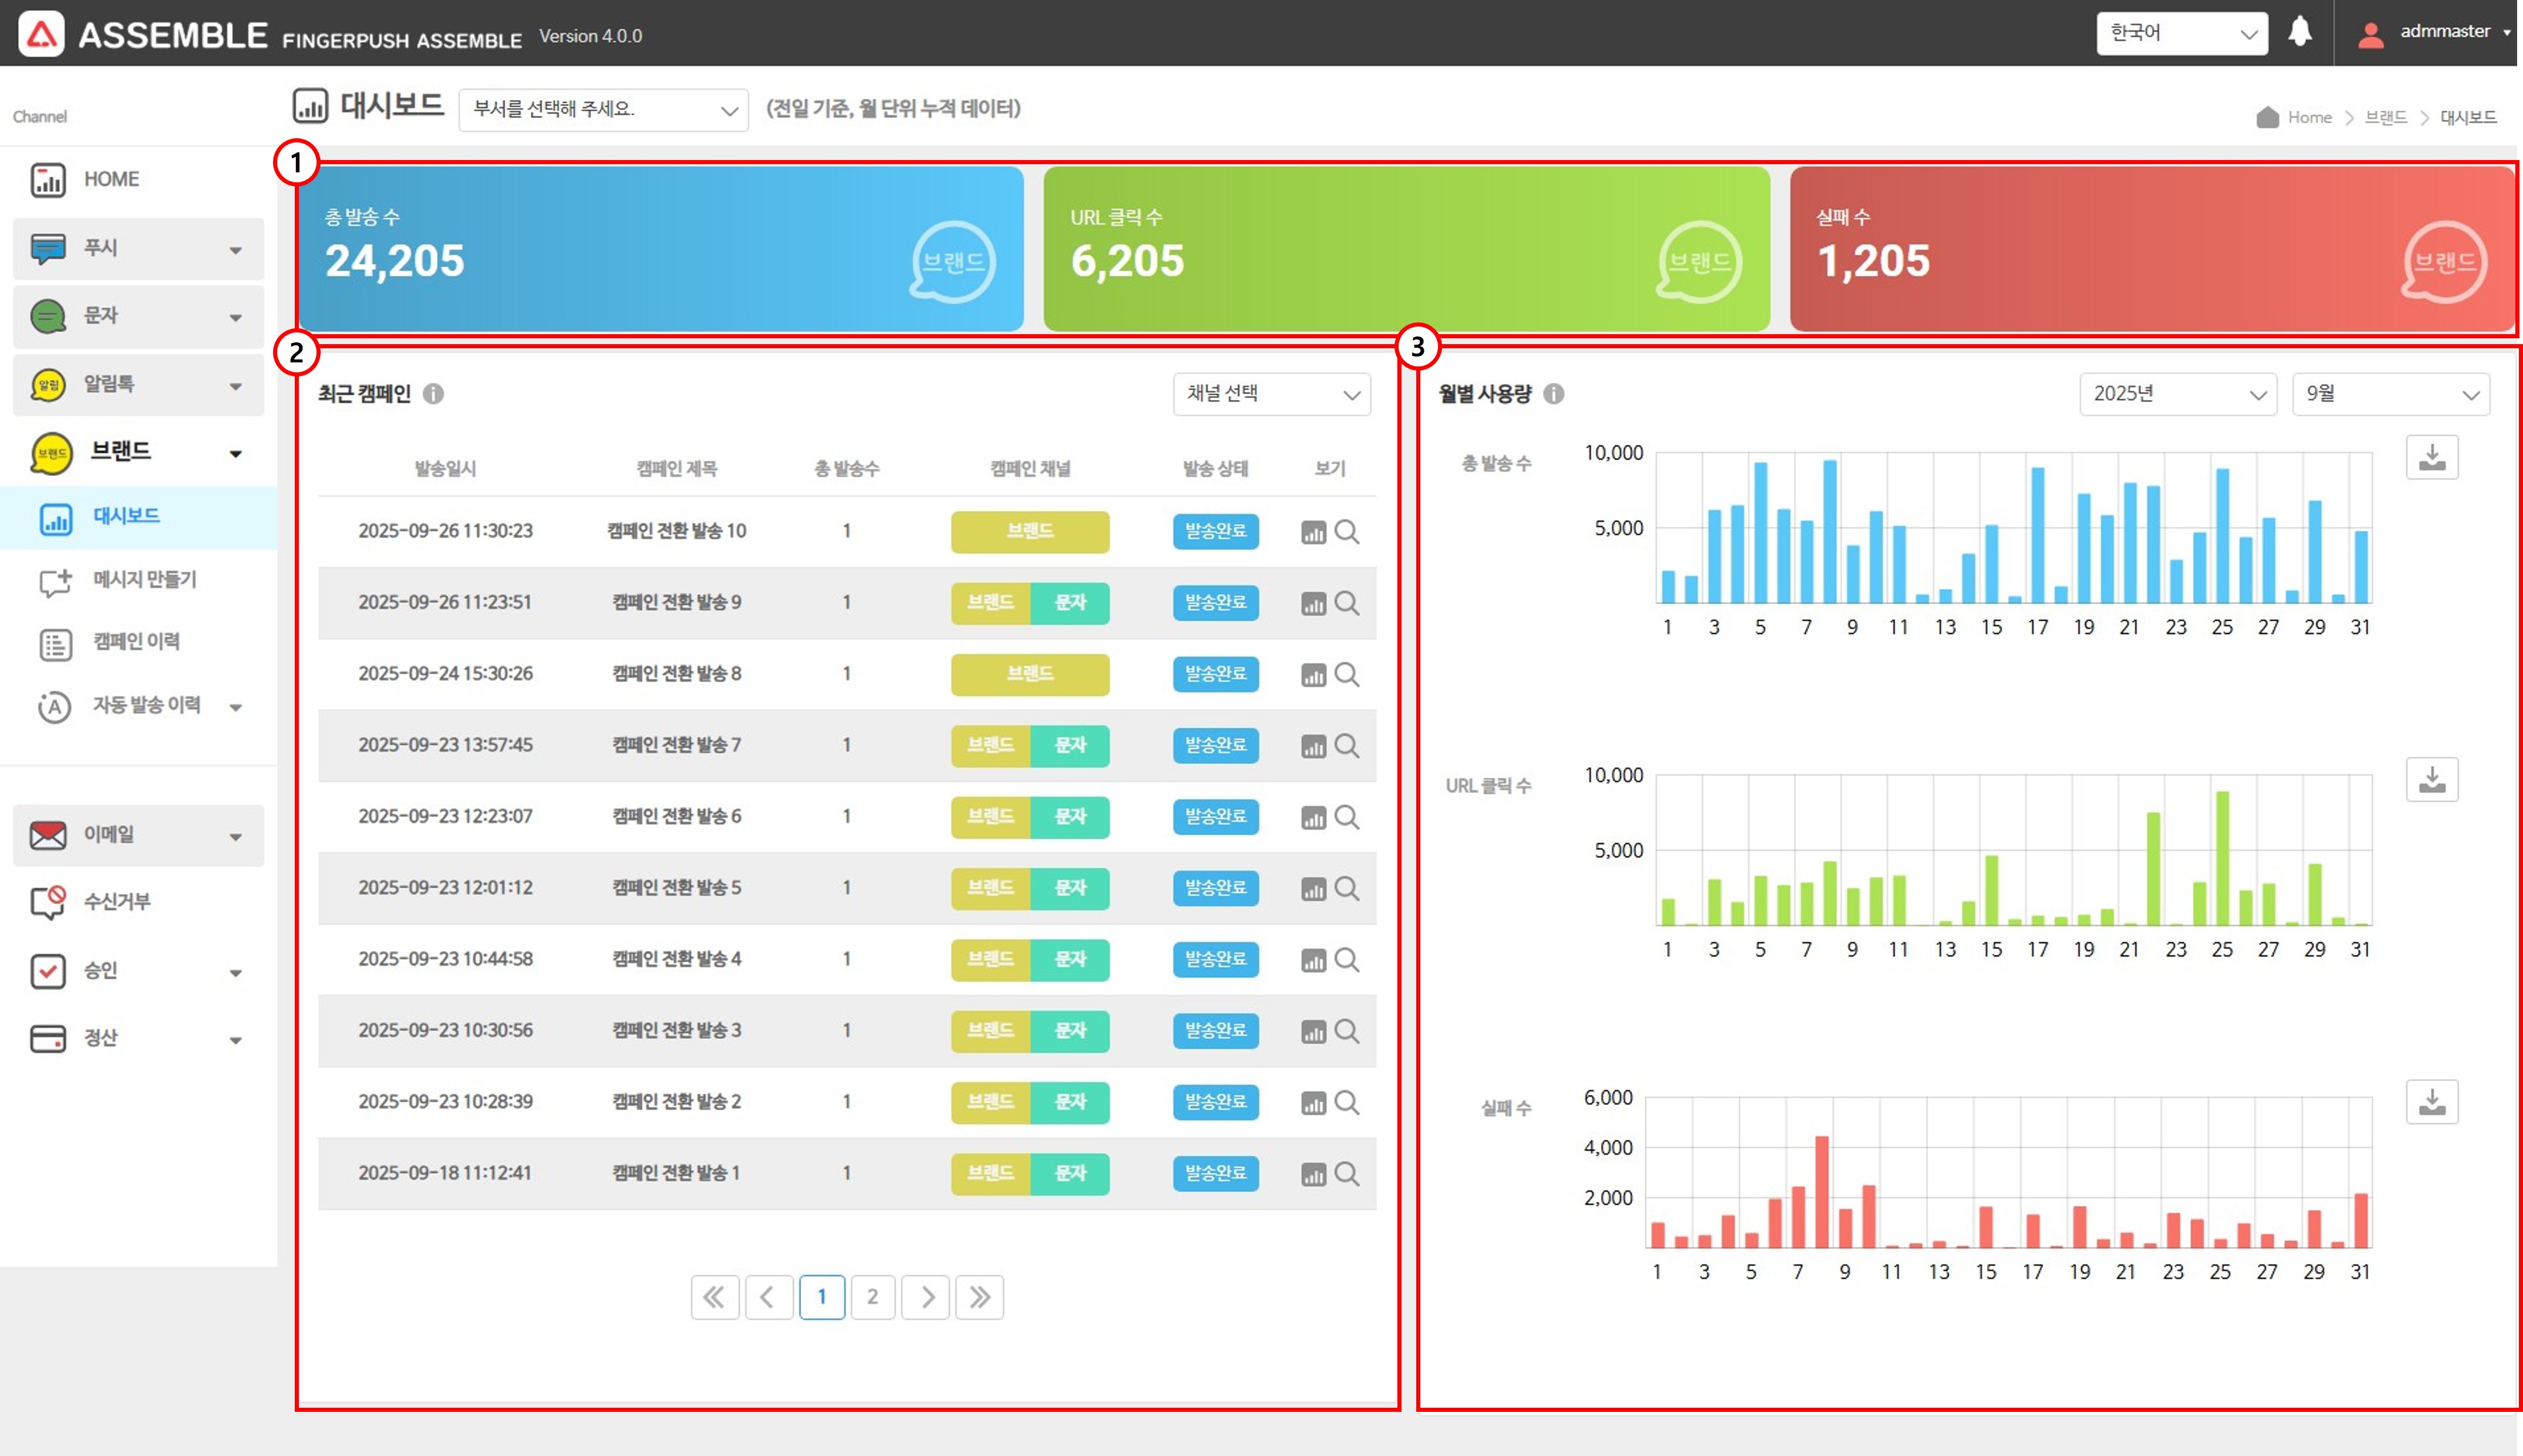Open 메시지 만들기 menu item
This screenshot has width=2523, height=1456.
[x=144, y=580]
